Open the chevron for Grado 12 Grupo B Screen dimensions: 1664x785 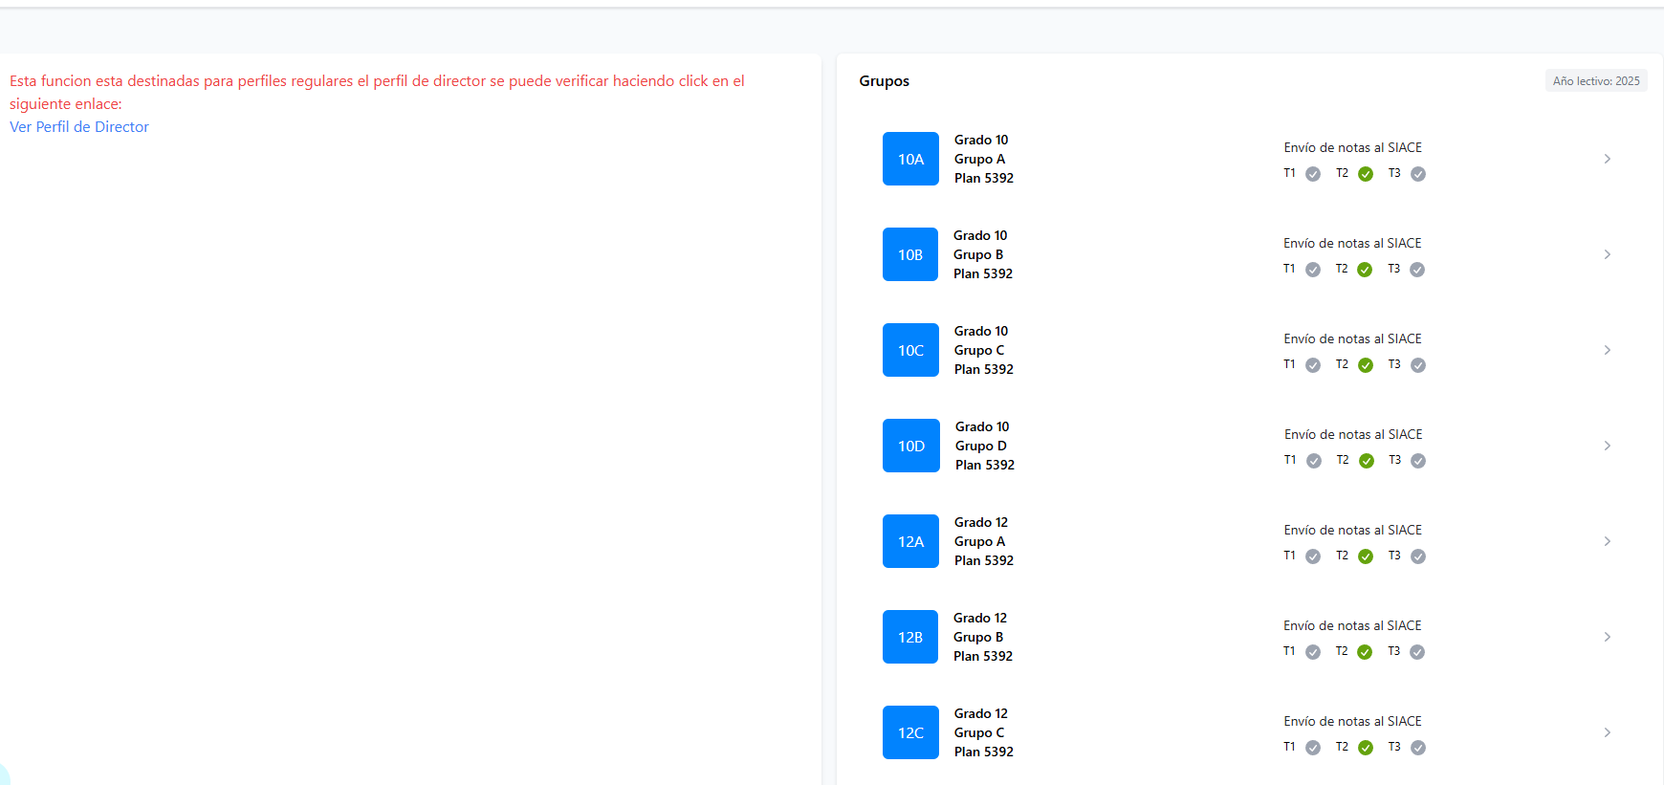[x=1608, y=637]
